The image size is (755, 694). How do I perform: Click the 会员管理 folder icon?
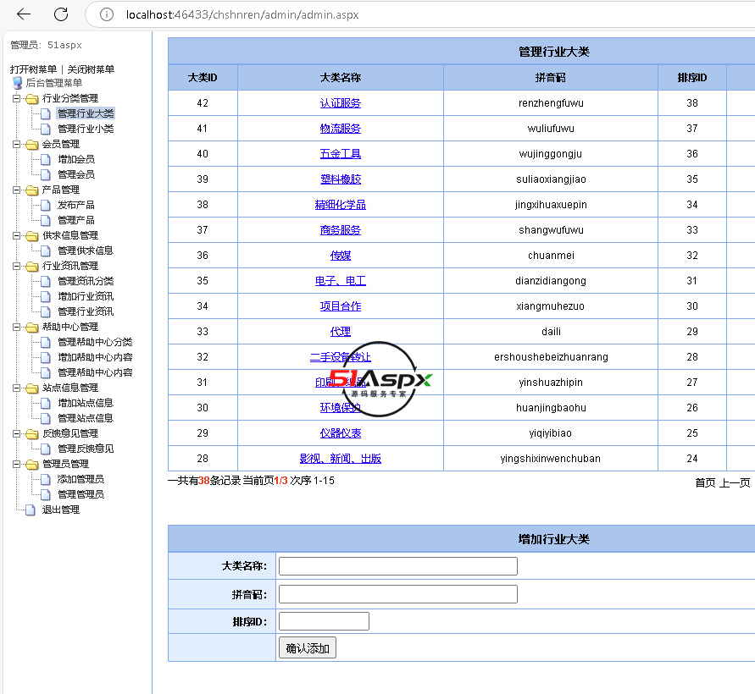32,144
